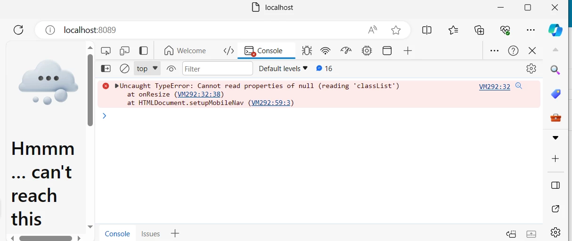Screen dimensions: 572x241
Task: Select the localhost browser tab title
Action: pyautogui.click(x=279, y=8)
